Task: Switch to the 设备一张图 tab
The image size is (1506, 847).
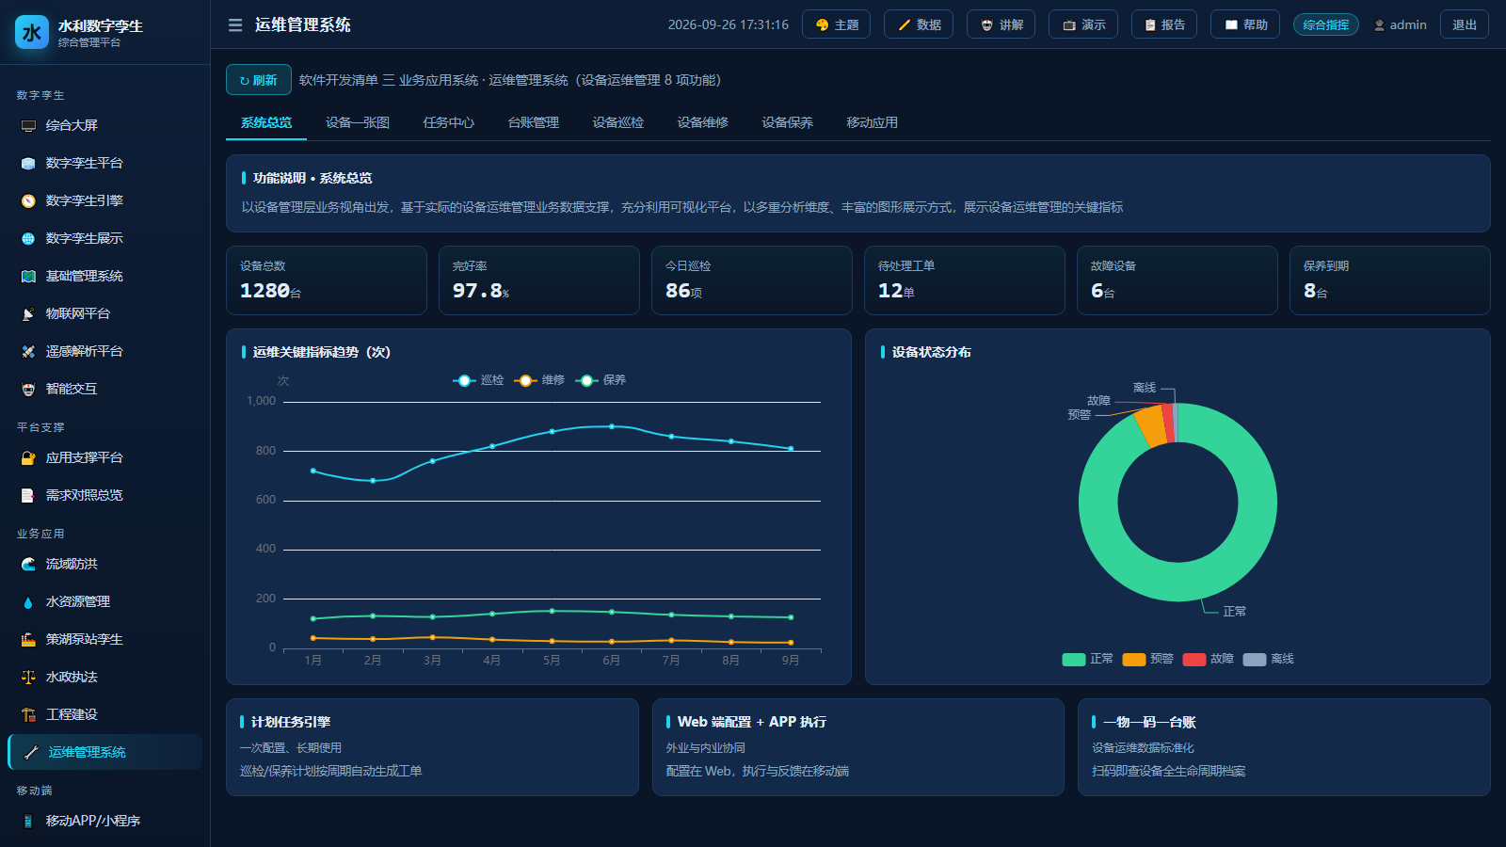Action: tap(358, 123)
